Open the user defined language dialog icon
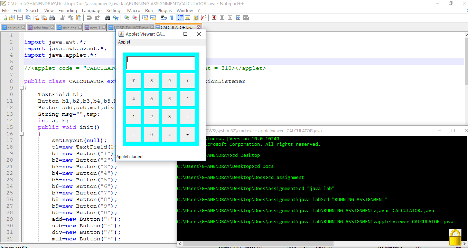Screen dimensions: 468x248 pyautogui.click(x=188, y=18)
